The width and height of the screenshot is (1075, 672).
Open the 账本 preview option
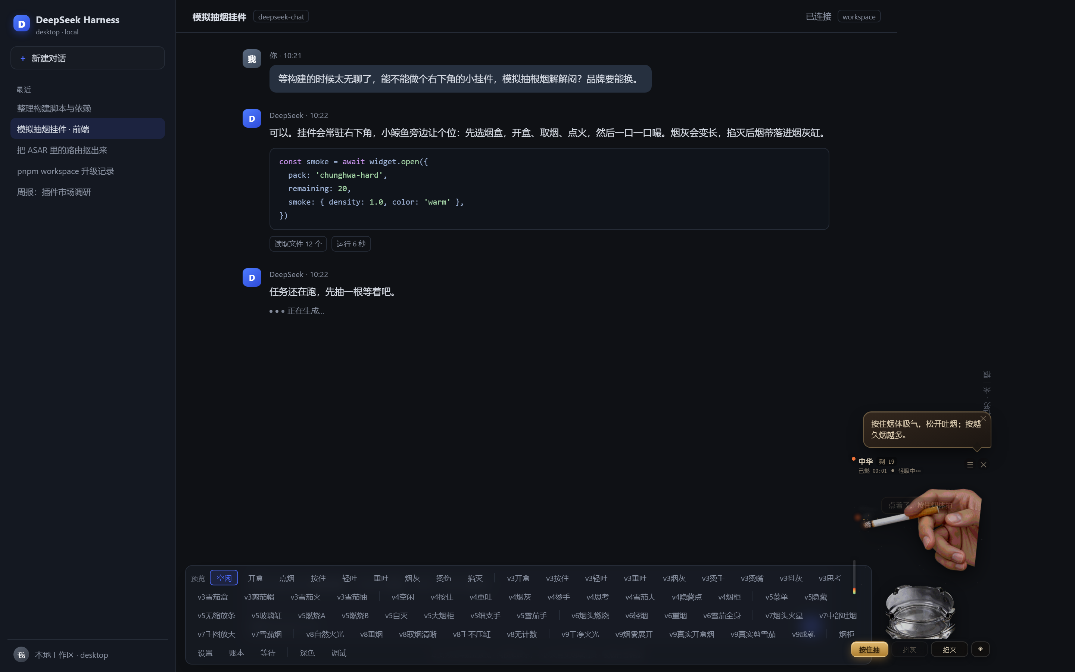[x=236, y=653]
